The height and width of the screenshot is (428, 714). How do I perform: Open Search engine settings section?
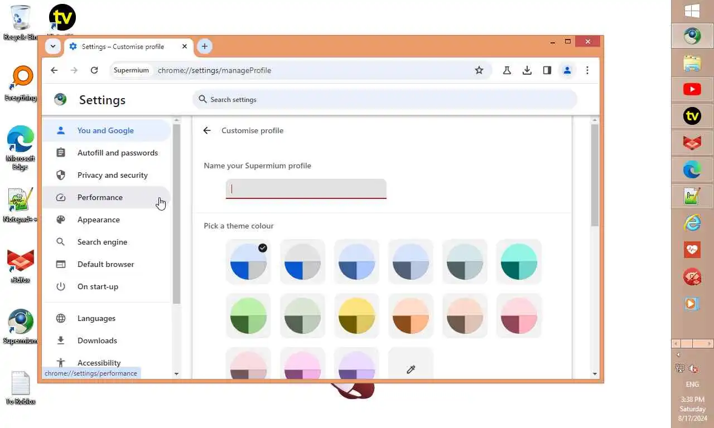click(x=106, y=242)
